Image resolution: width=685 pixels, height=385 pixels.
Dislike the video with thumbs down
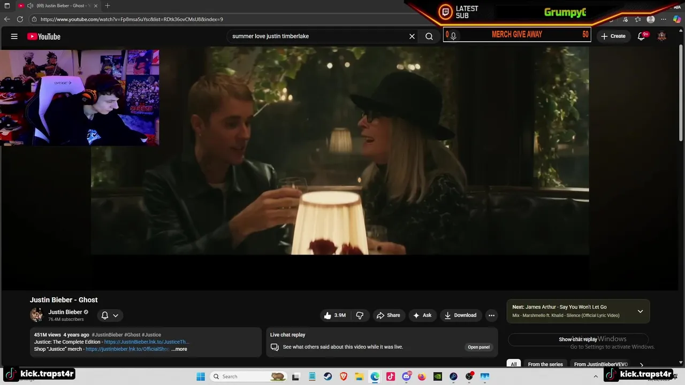[360, 315]
